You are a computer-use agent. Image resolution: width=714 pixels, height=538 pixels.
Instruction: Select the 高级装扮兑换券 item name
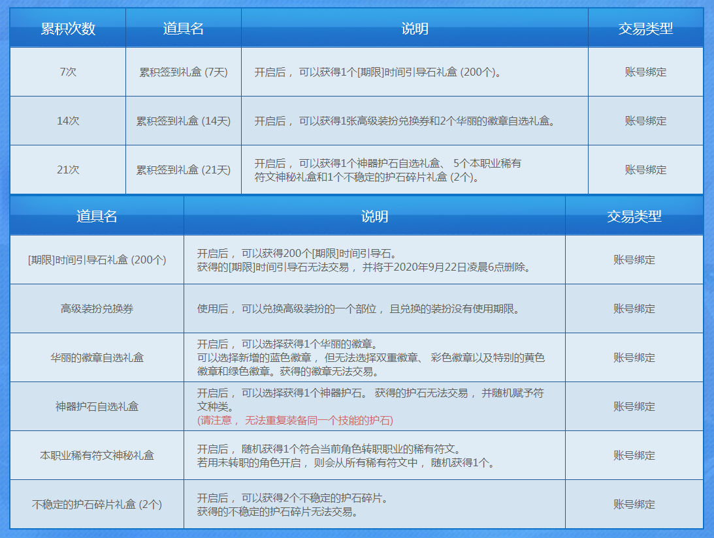click(x=97, y=308)
